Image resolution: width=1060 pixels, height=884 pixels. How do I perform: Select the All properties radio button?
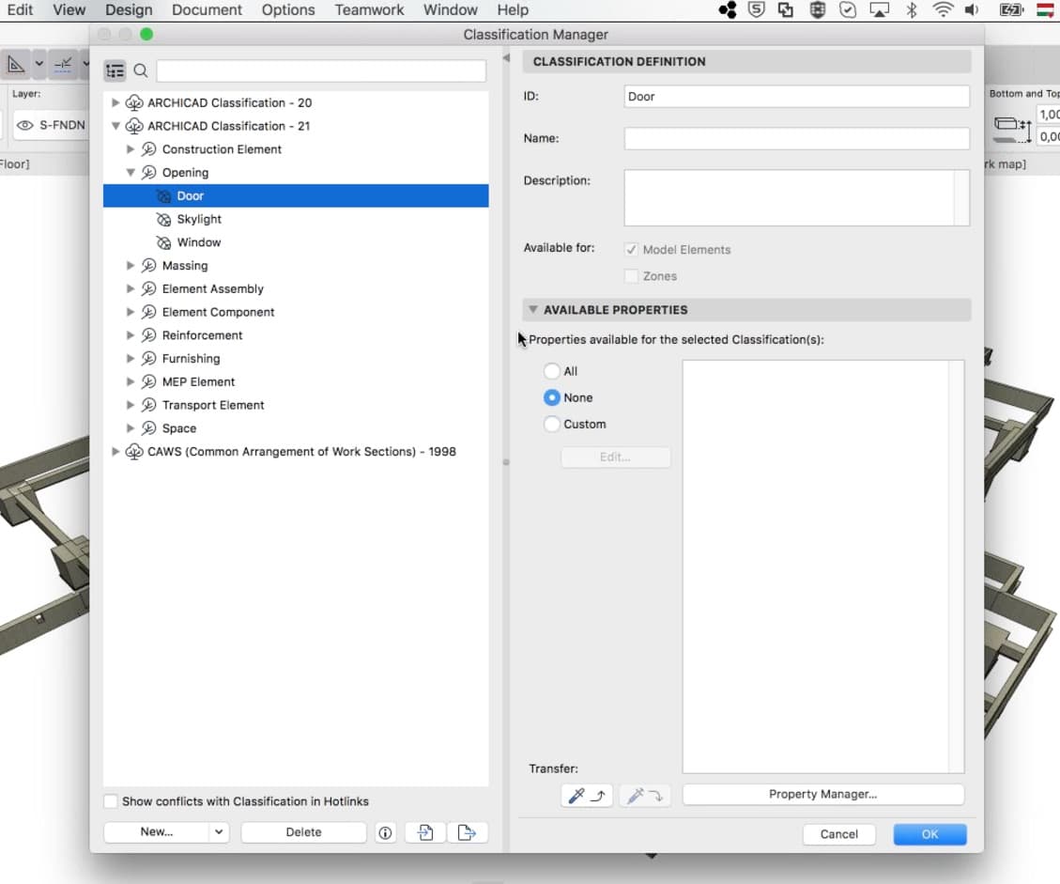[552, 371]
